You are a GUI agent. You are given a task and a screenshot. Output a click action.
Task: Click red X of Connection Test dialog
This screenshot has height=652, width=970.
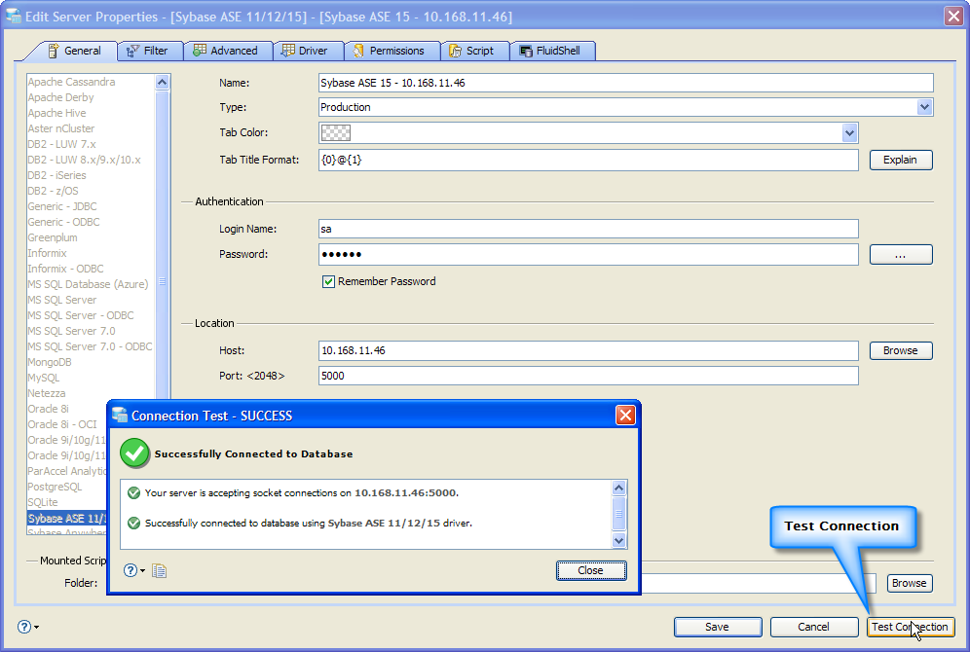tap(625, 416)
